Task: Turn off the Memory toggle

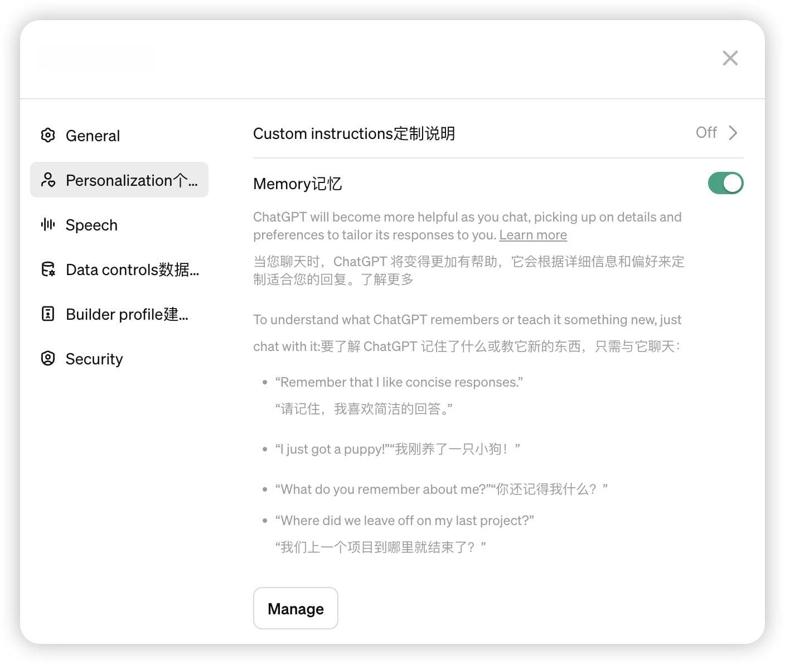Action: 725,183
